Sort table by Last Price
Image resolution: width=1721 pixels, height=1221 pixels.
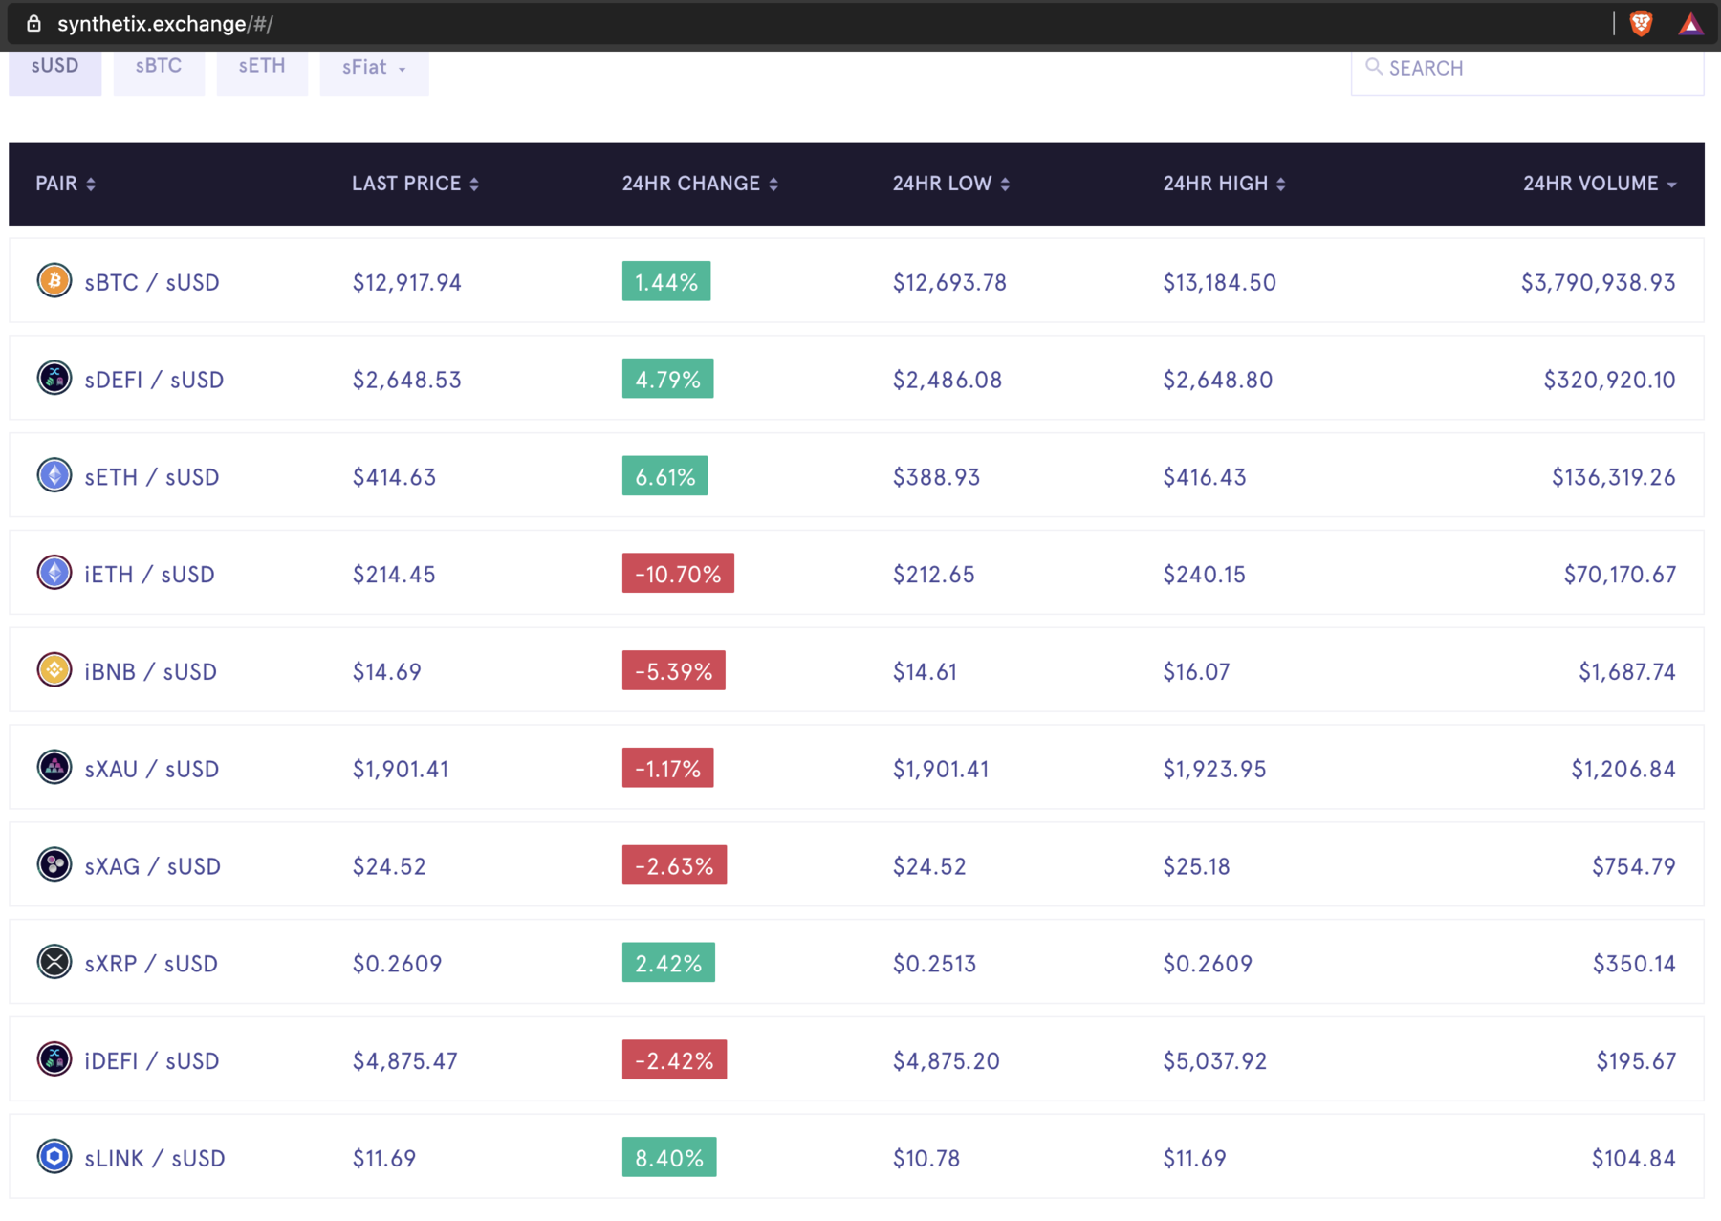(415, 184)
